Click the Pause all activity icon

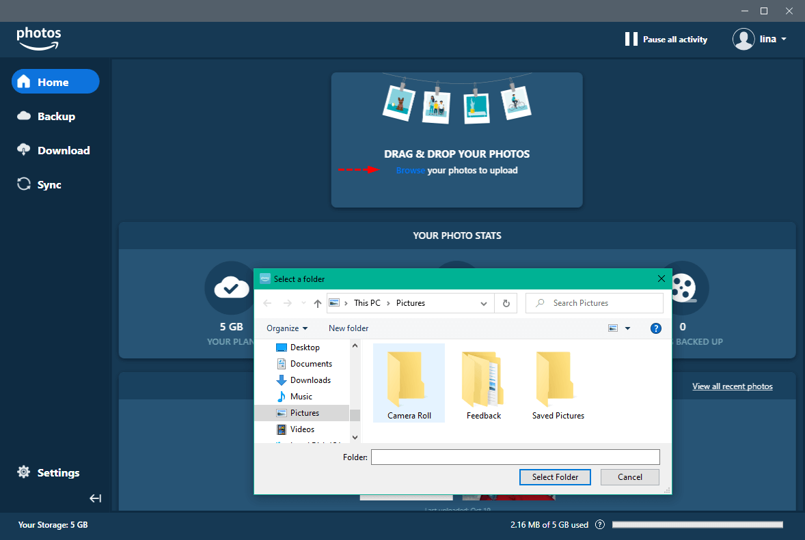point(631,40)
